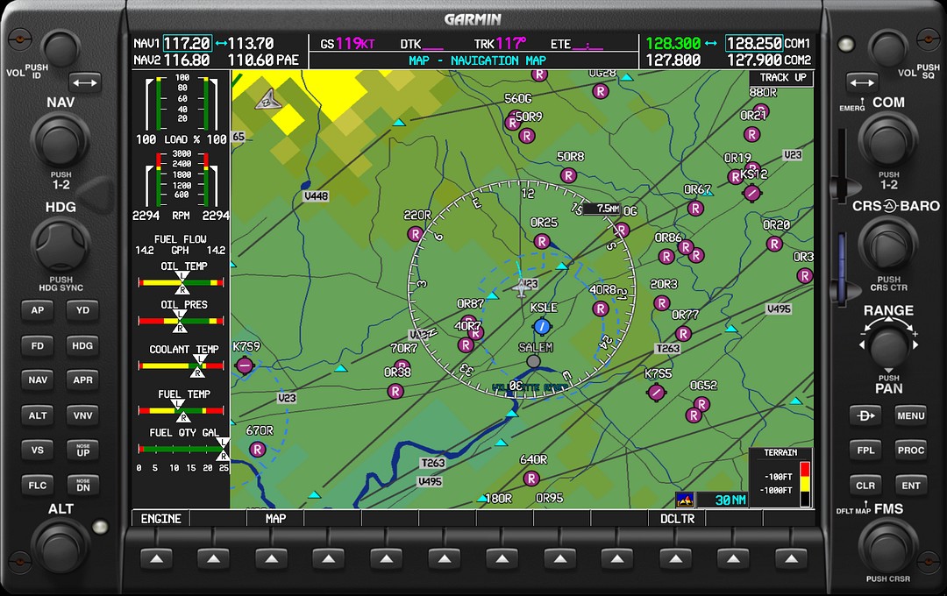
Task: Click the ENT enter key
Action: pos(911,486)
